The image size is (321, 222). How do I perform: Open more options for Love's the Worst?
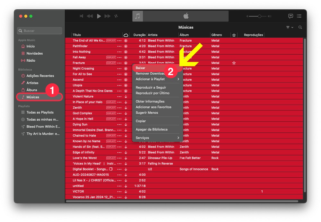click(119, 158)
